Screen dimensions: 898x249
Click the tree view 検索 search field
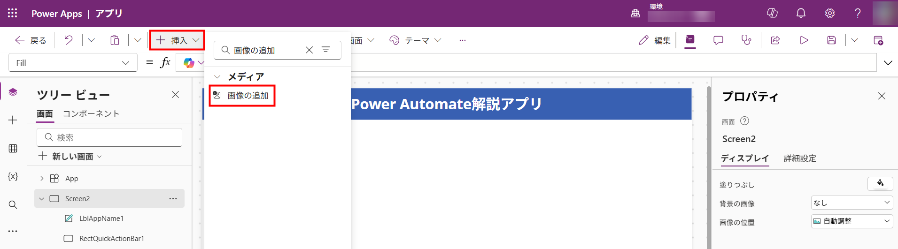[x=109, y=137]
